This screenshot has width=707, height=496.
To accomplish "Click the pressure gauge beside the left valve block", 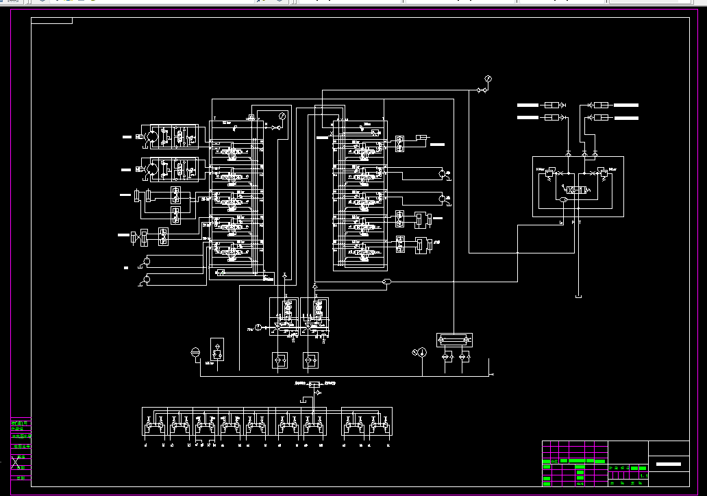I will [282, 116].
